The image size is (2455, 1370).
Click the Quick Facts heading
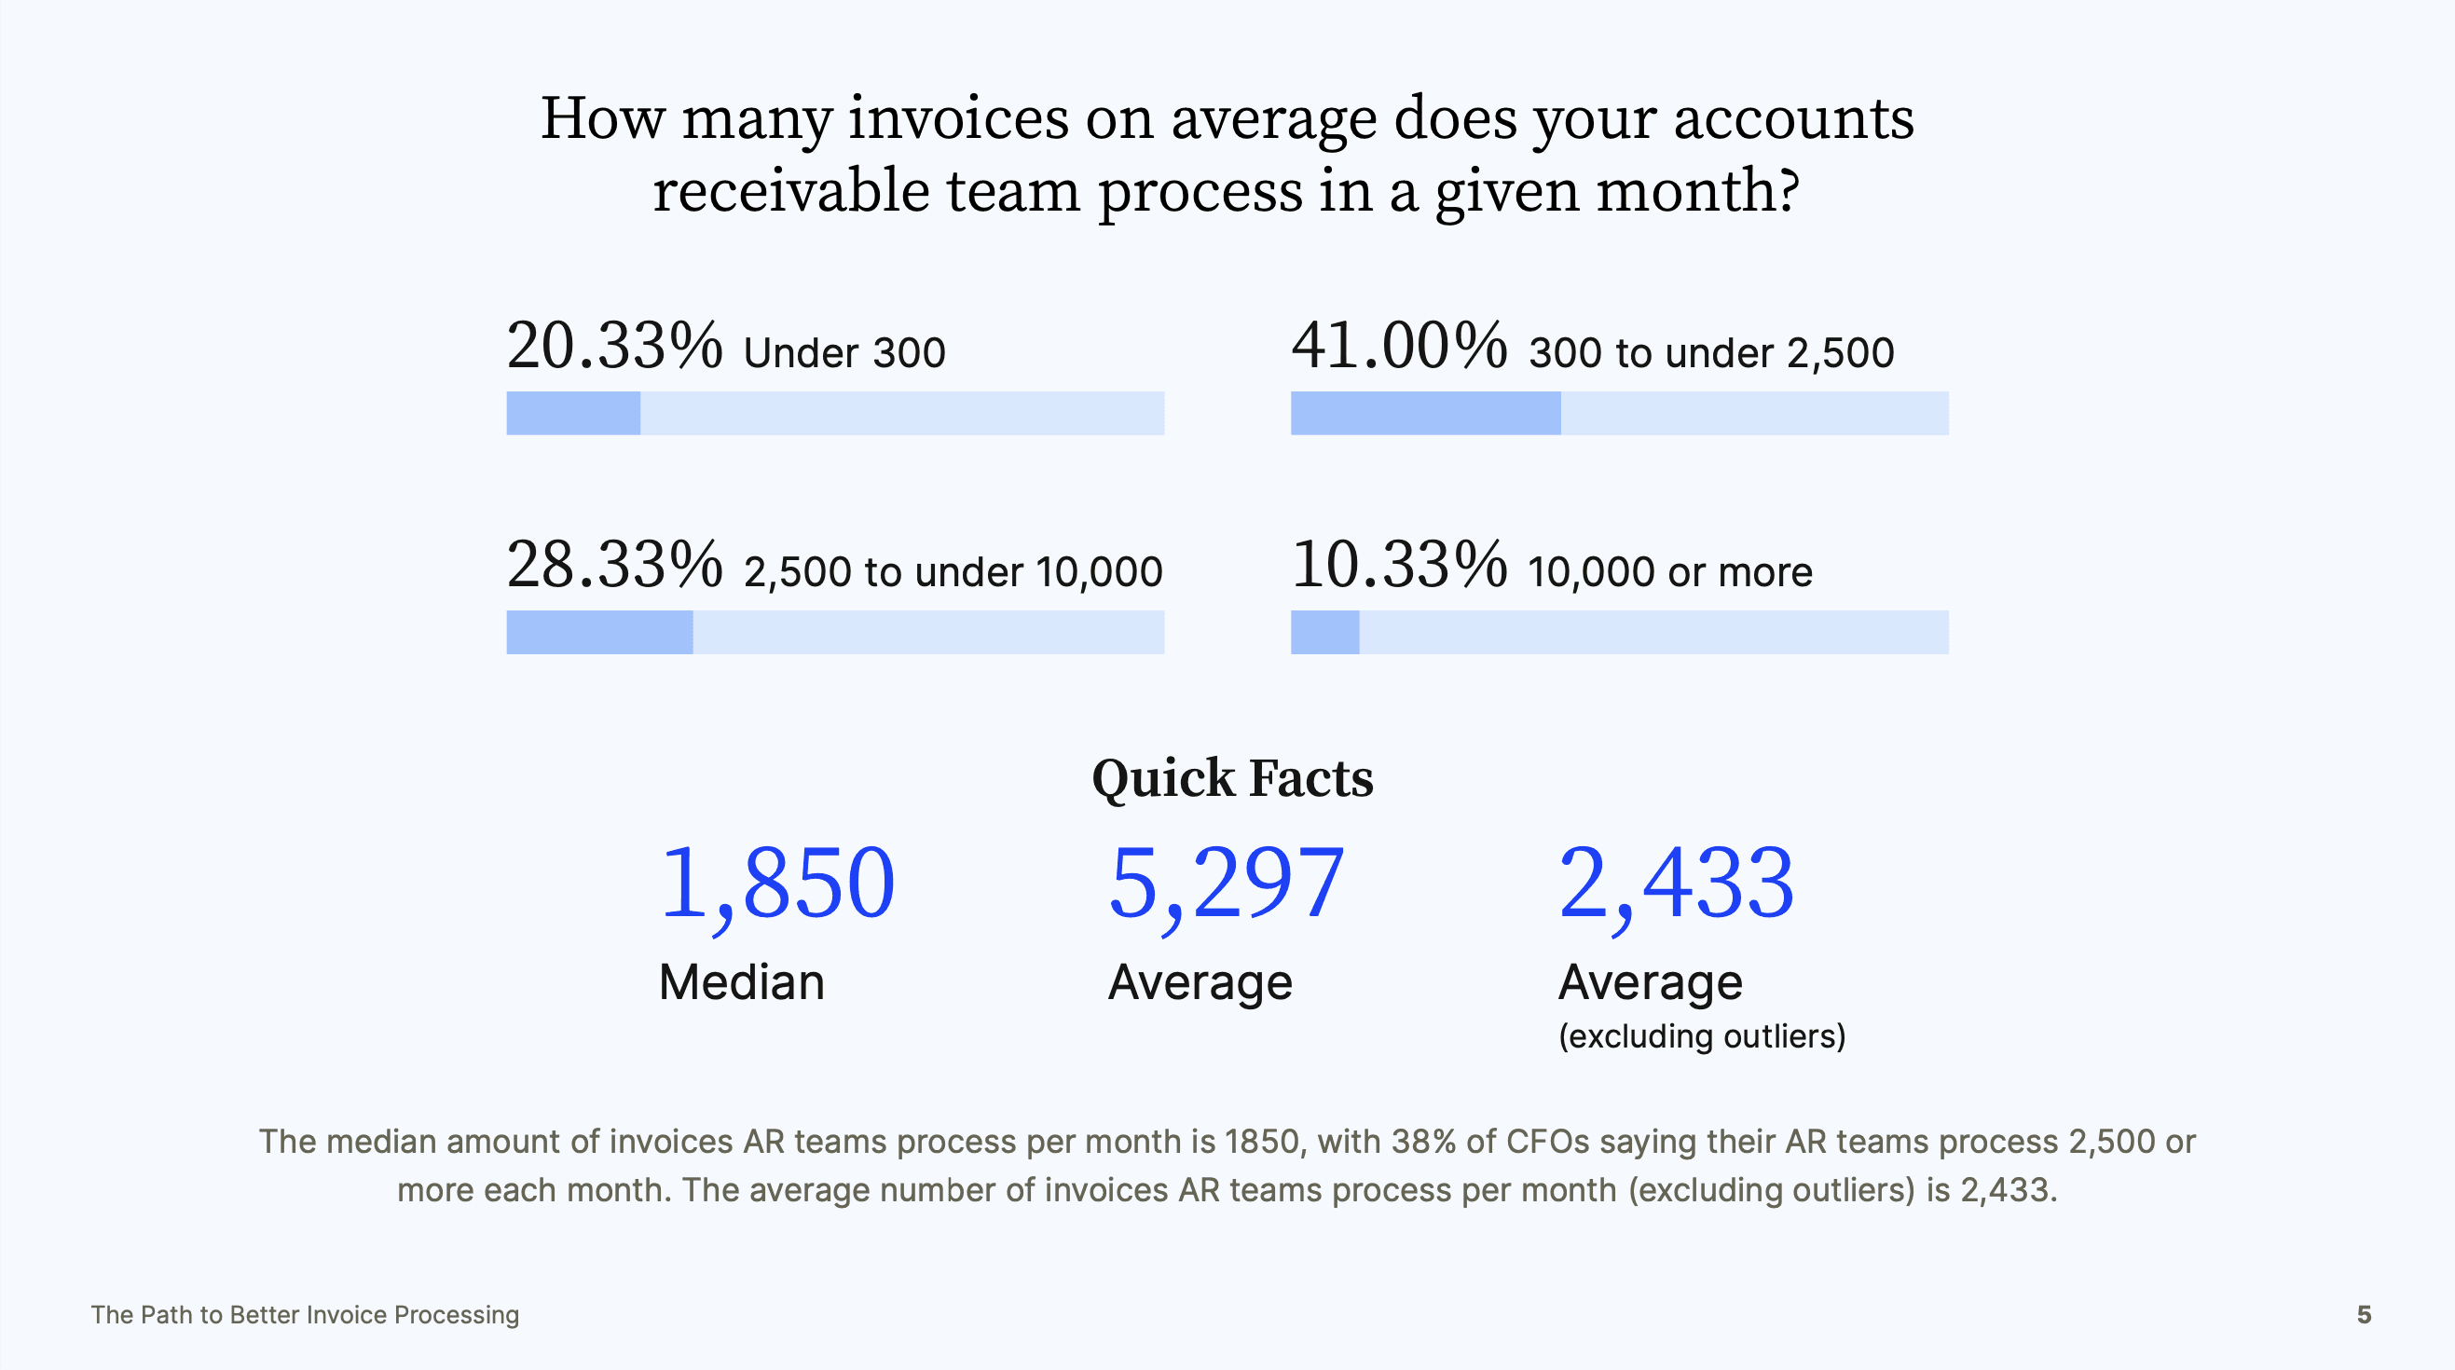(x=1232, y=778)
